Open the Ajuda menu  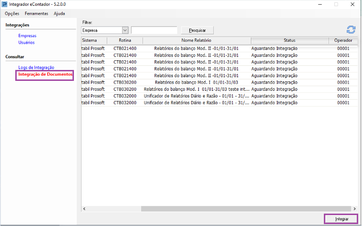pos(59,14)
